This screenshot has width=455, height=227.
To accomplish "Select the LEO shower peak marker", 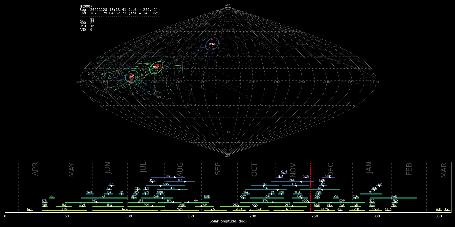I will pos(296,186).
